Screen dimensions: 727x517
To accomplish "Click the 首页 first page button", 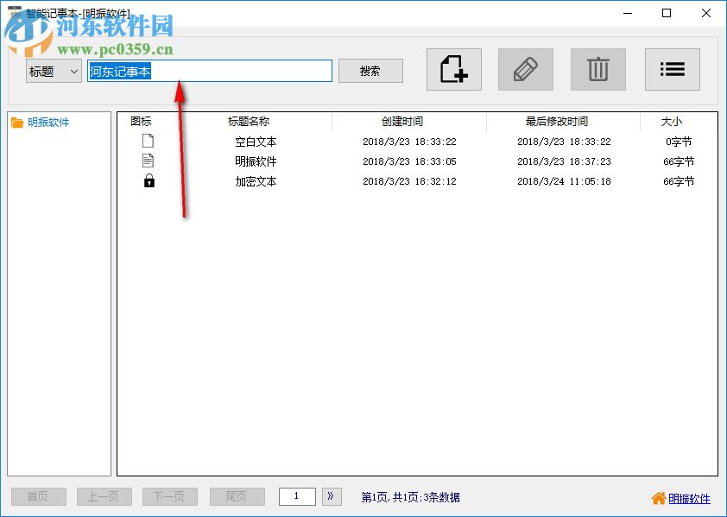I will 38,495.
